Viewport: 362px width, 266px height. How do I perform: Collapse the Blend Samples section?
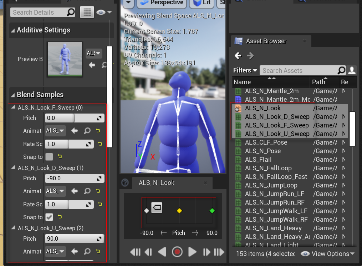click(13, 95)
